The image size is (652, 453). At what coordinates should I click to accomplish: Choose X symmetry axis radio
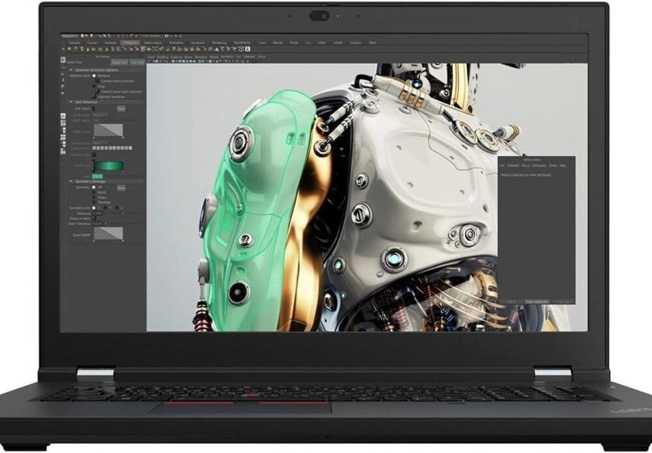[93, 208]
